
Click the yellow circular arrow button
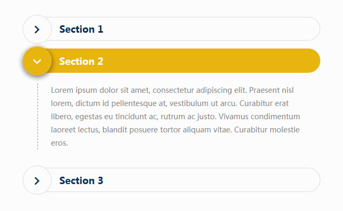pyautogui.click(x=37, y=61)
